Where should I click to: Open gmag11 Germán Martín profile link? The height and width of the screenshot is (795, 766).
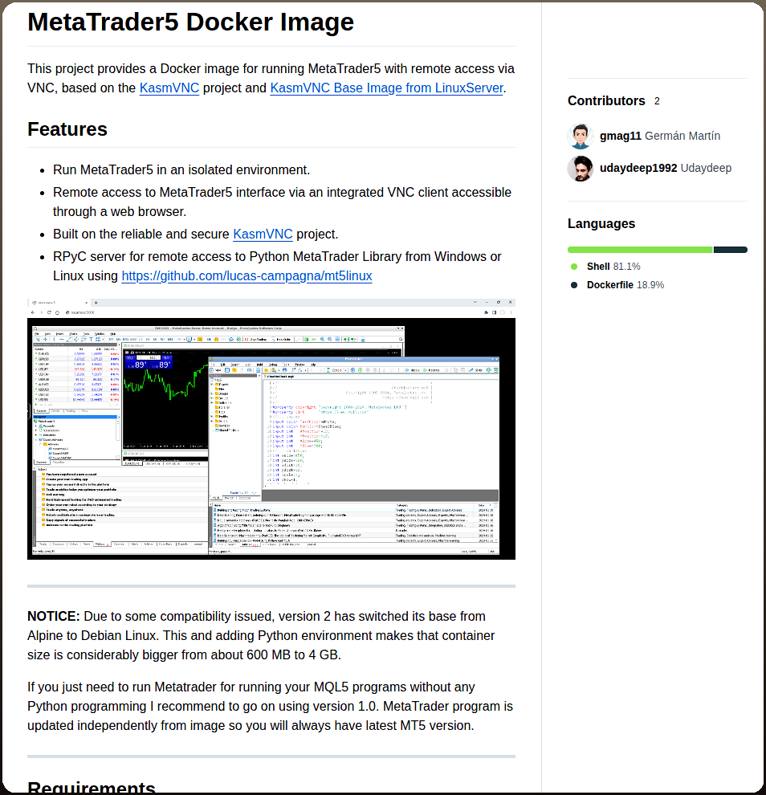tap(659, 136)
